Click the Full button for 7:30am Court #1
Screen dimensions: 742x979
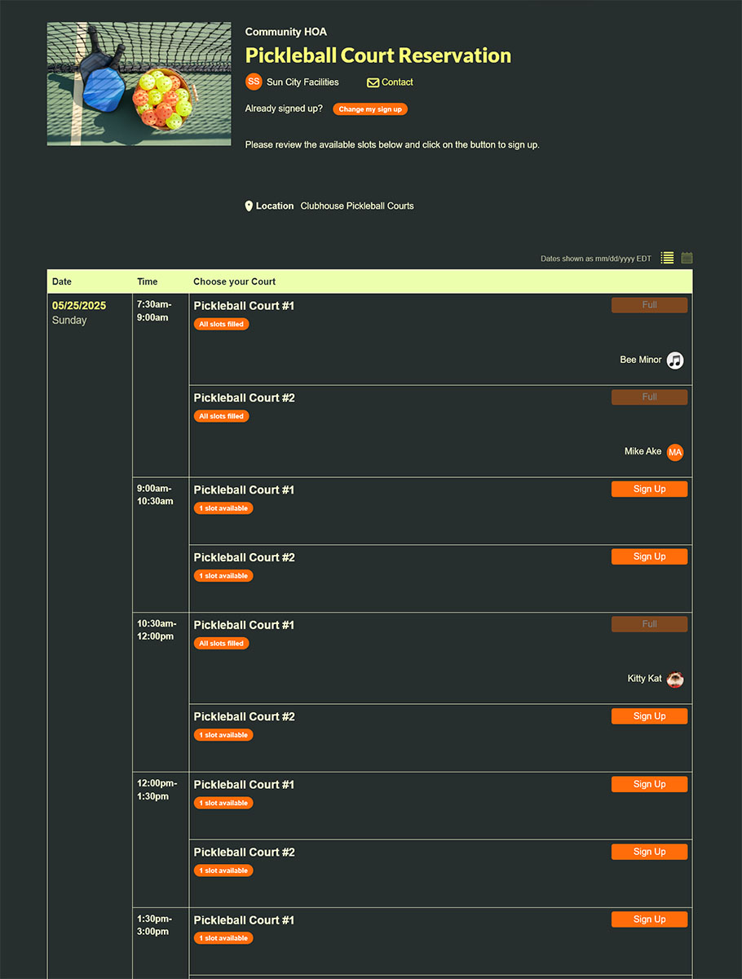(649, 305)
